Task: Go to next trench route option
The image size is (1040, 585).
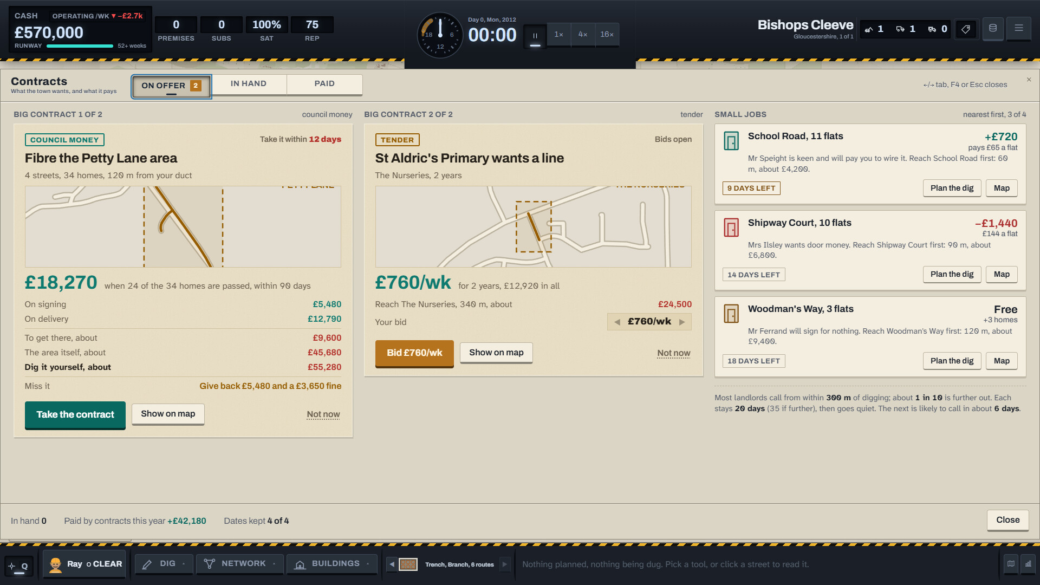Action: tap(505, 564)
